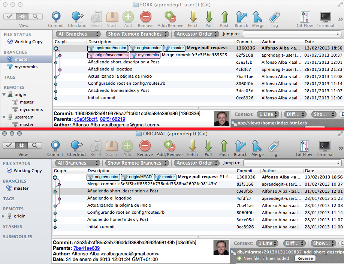Click Checkout in the FORK window toolbar

tap(77, 17)
